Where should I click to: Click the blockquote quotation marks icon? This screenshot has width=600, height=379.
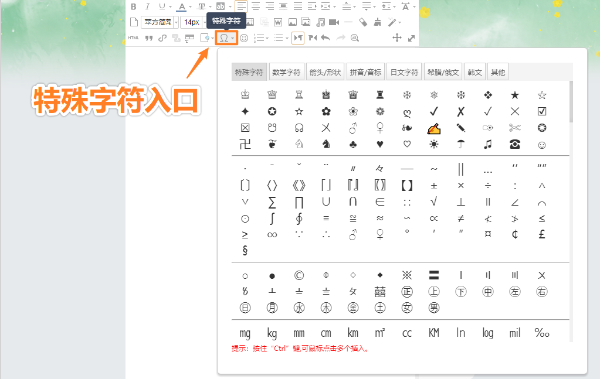pyautogui.click(x=149, y=38)
